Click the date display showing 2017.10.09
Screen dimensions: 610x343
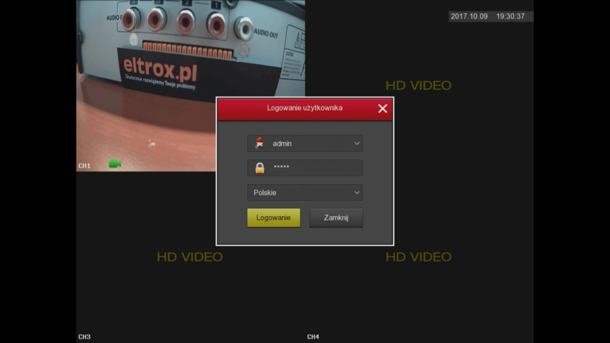click(x=470, y=16)
